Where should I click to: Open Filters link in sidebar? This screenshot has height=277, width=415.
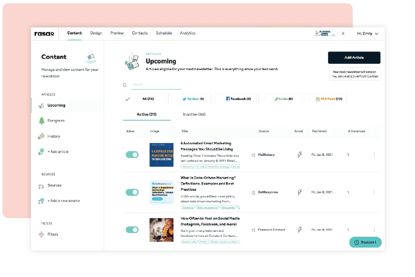53,234
